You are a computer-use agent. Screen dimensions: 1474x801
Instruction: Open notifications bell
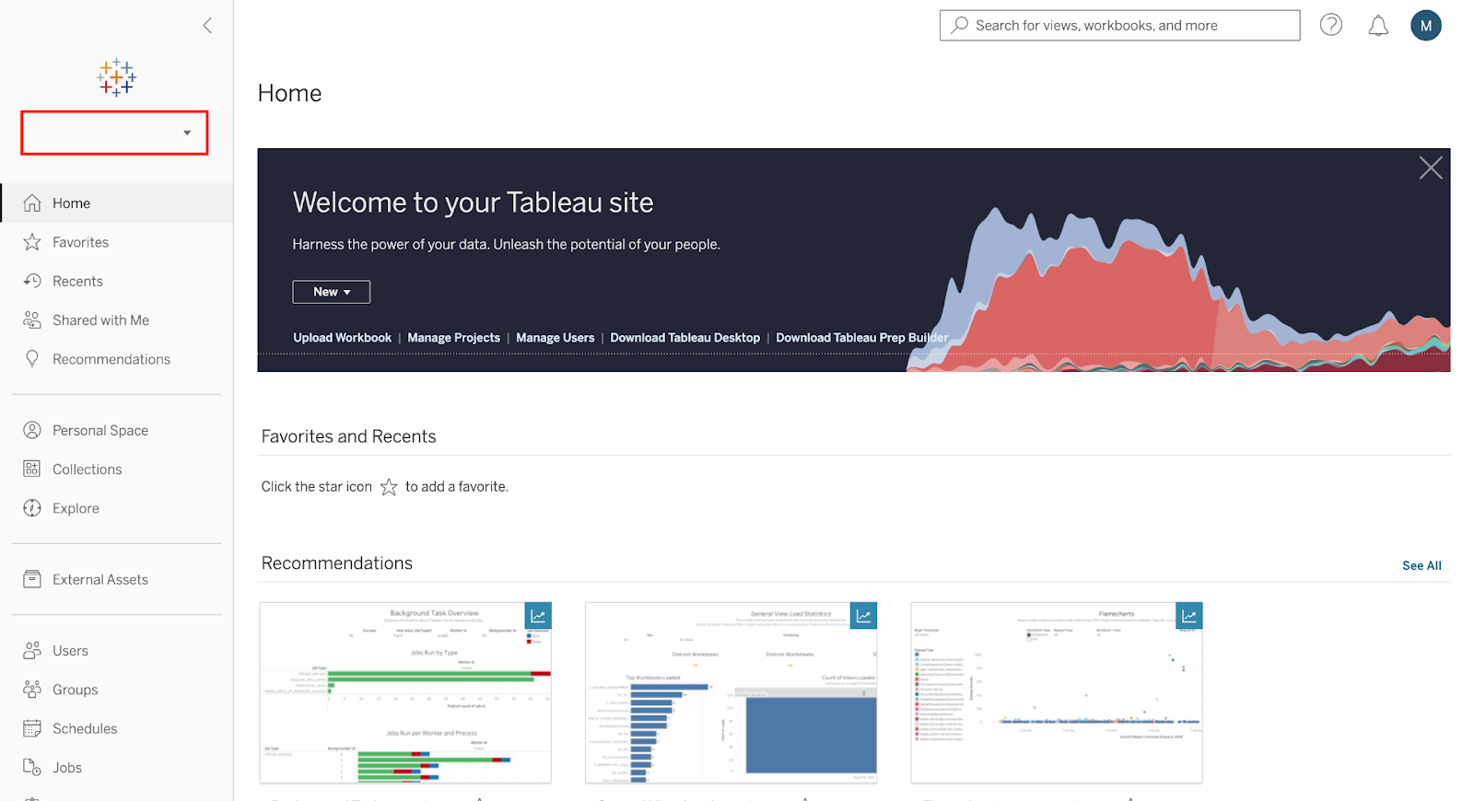click(x=1378, y=26)
